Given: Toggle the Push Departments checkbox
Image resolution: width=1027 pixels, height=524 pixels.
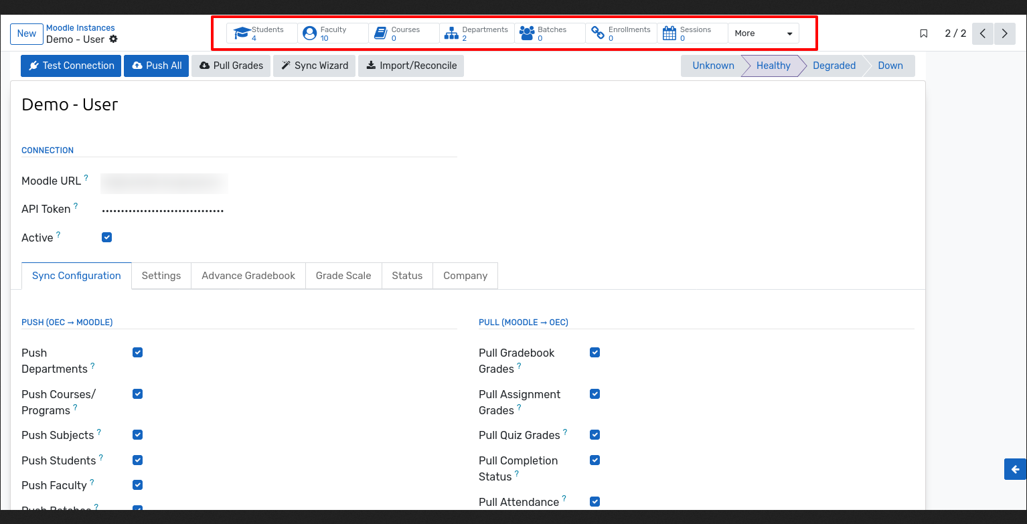Looking at the screenshot, I should click(137, 352).
